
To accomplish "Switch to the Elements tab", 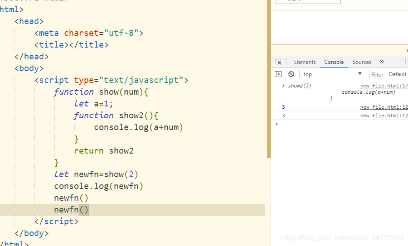I will (305, 62).
